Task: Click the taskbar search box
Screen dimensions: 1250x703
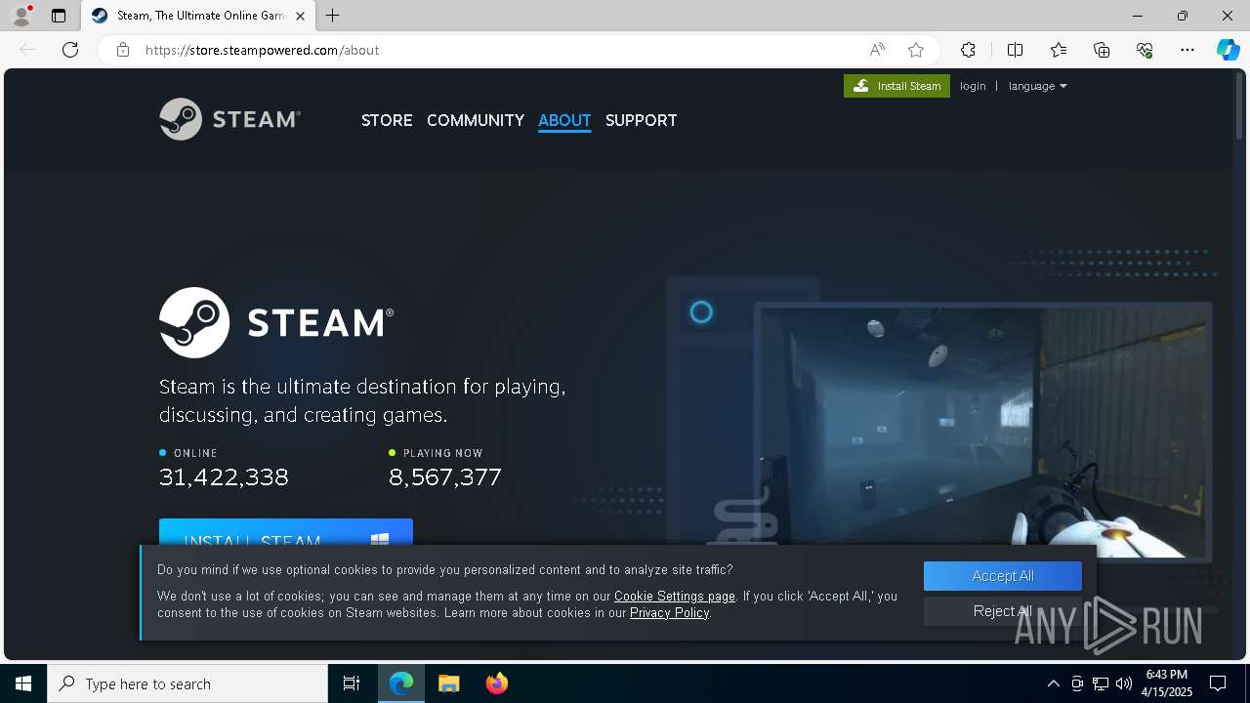Action: pos(187,683)
